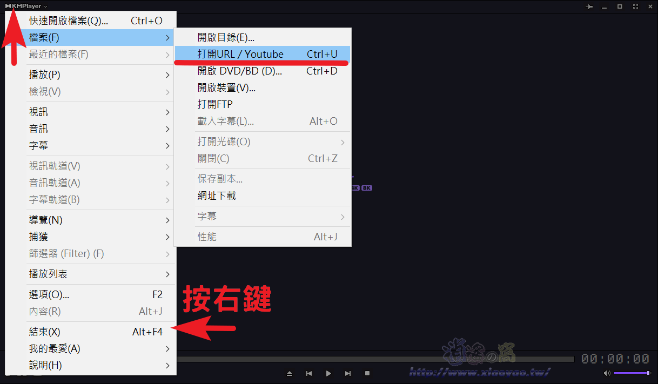This screenshot has height=384, width=658.
Task: Expand the 視訊 submenu
Action: coord(91,112)
